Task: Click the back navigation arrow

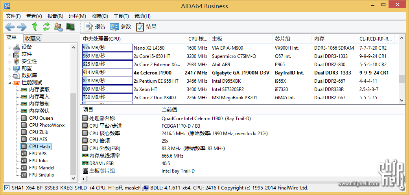Action: [10, 26]
